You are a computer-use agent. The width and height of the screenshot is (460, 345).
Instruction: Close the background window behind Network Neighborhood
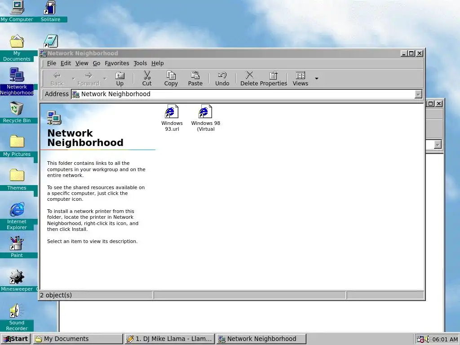tap(439, 104)
